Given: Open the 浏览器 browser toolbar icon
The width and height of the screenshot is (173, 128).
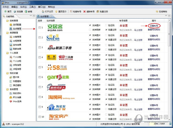Looking at the screenshot, I should coord(15,11).
